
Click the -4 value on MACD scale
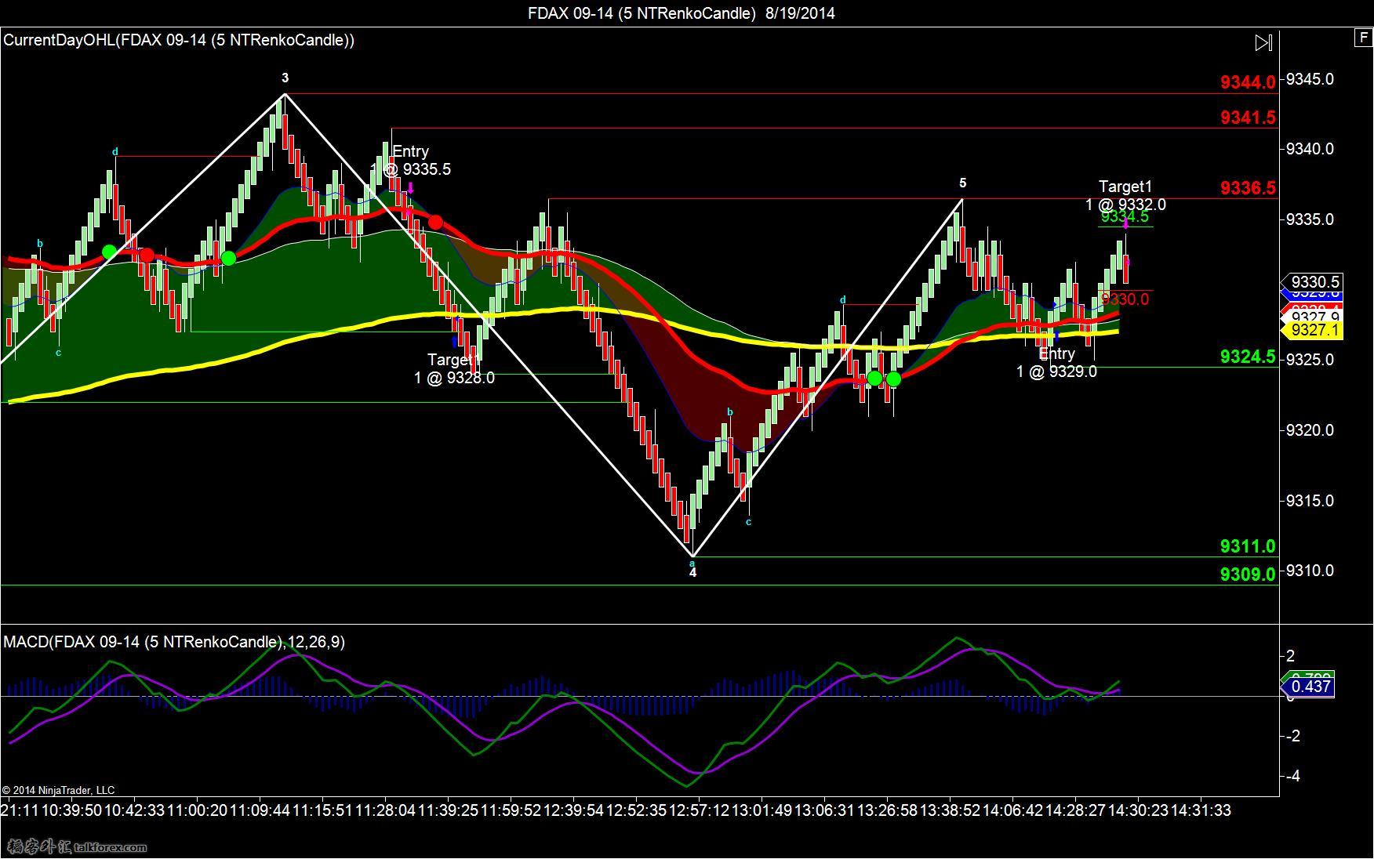pyautogui.click(x=1294, y=776)
